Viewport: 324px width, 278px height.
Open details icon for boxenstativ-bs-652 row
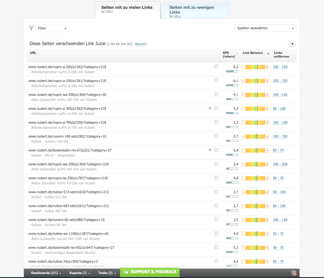[216, 247]
